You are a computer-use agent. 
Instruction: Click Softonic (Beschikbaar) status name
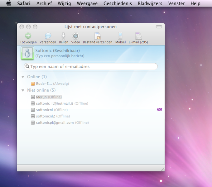[58, 50]
